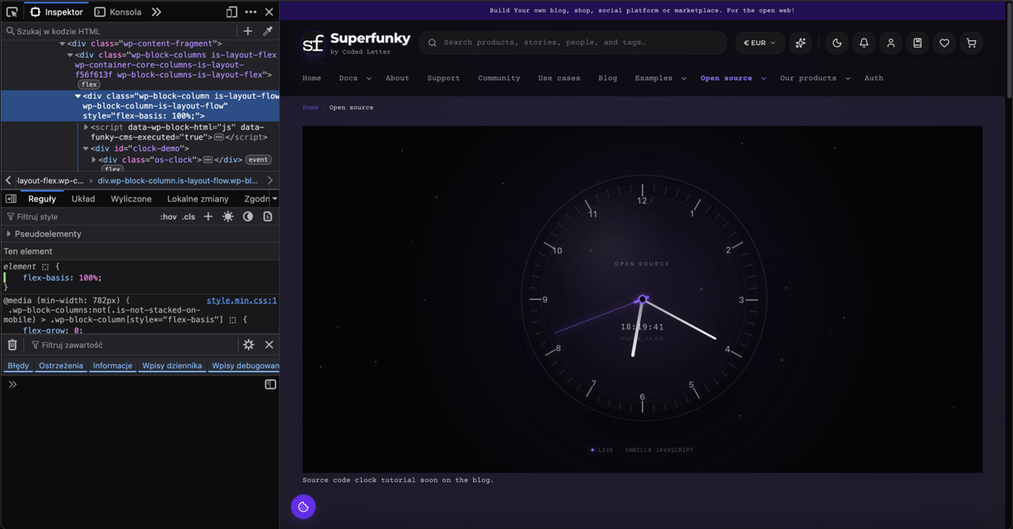Close the split console panel
1013x529 pixels.
(x=269, y=344)
